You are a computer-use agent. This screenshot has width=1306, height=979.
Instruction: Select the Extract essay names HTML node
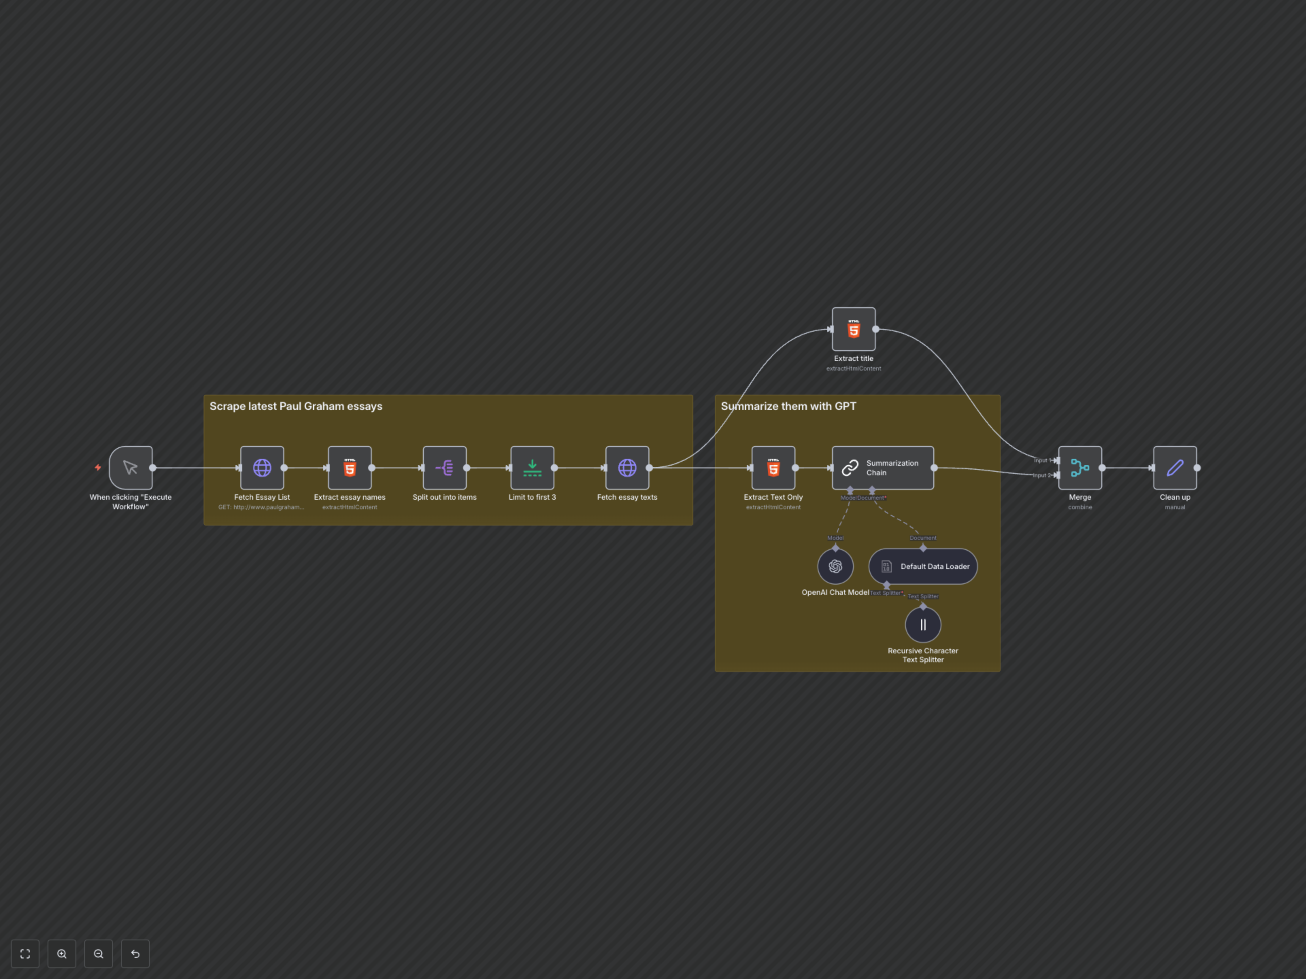point(350,467)
